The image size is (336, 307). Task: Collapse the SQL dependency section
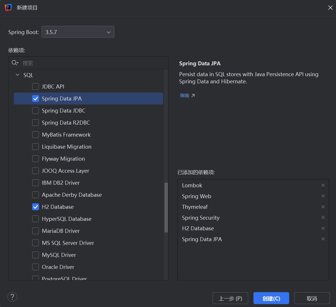pyautogui.click(x=17, y=75)
